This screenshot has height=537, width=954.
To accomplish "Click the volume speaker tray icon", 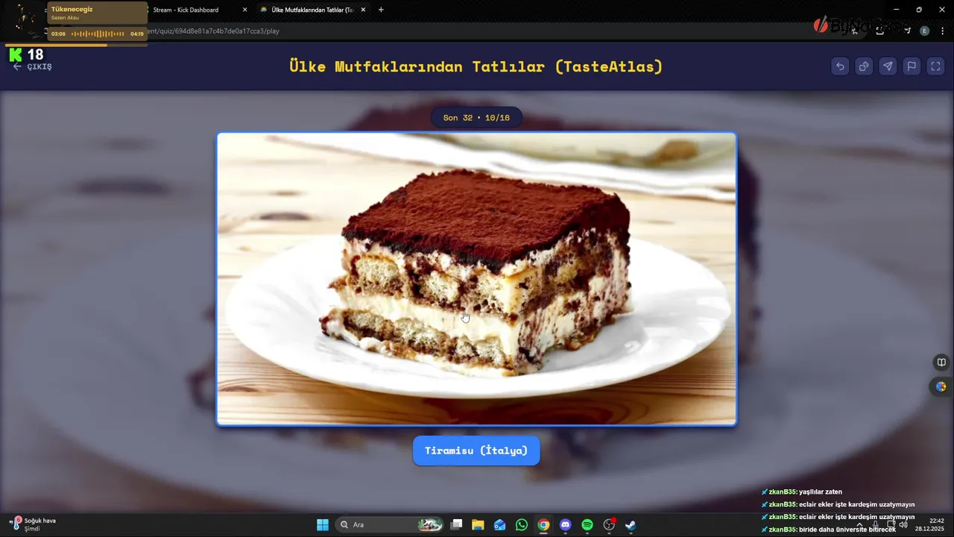I will click(x=903, y=525).
